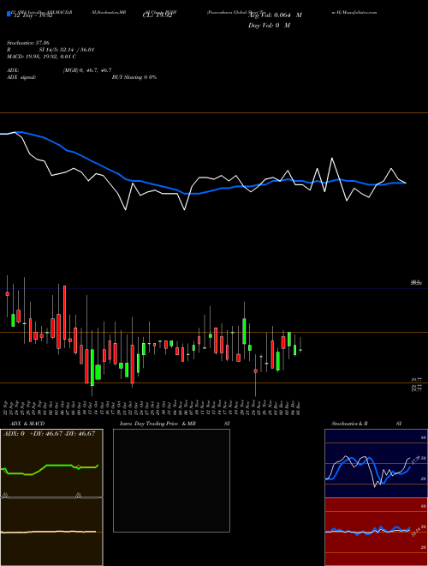Click the 'ADX: 0 +DY: 46.67 -DY: 46.67' readout
Image resolution: width=428 pixels, height=566 pixels.
click(x=50, y=434)
